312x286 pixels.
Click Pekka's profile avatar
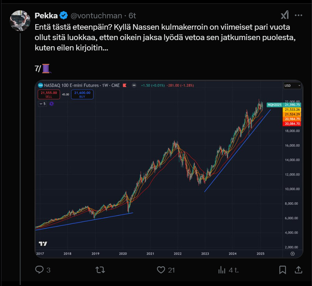(21, 21)
